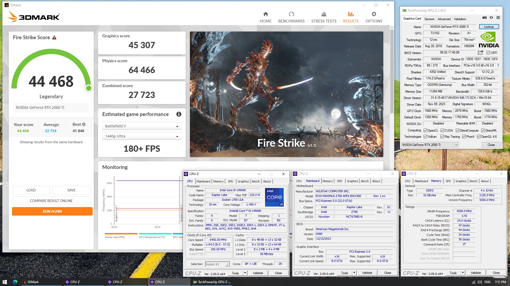
Task: Click the RUN AGAIN button
Action: (52, 211)
